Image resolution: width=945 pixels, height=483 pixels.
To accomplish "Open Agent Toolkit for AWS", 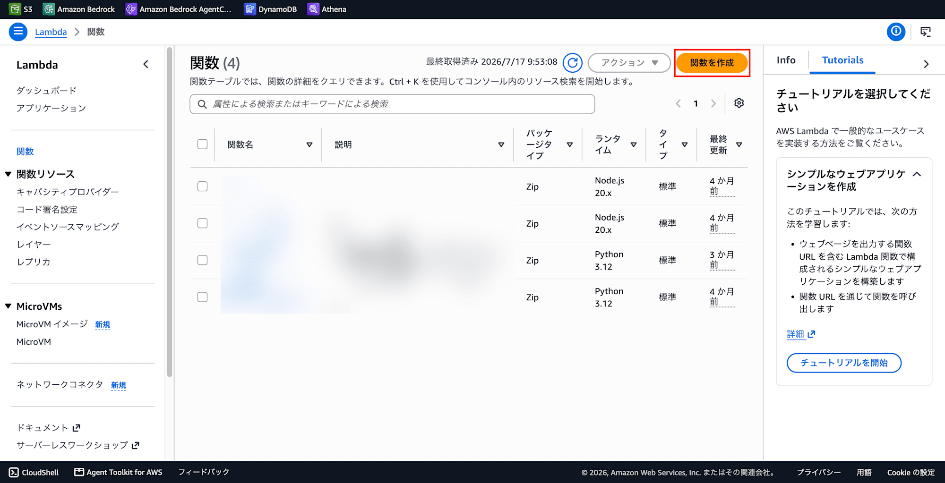I will coord(118,472).
